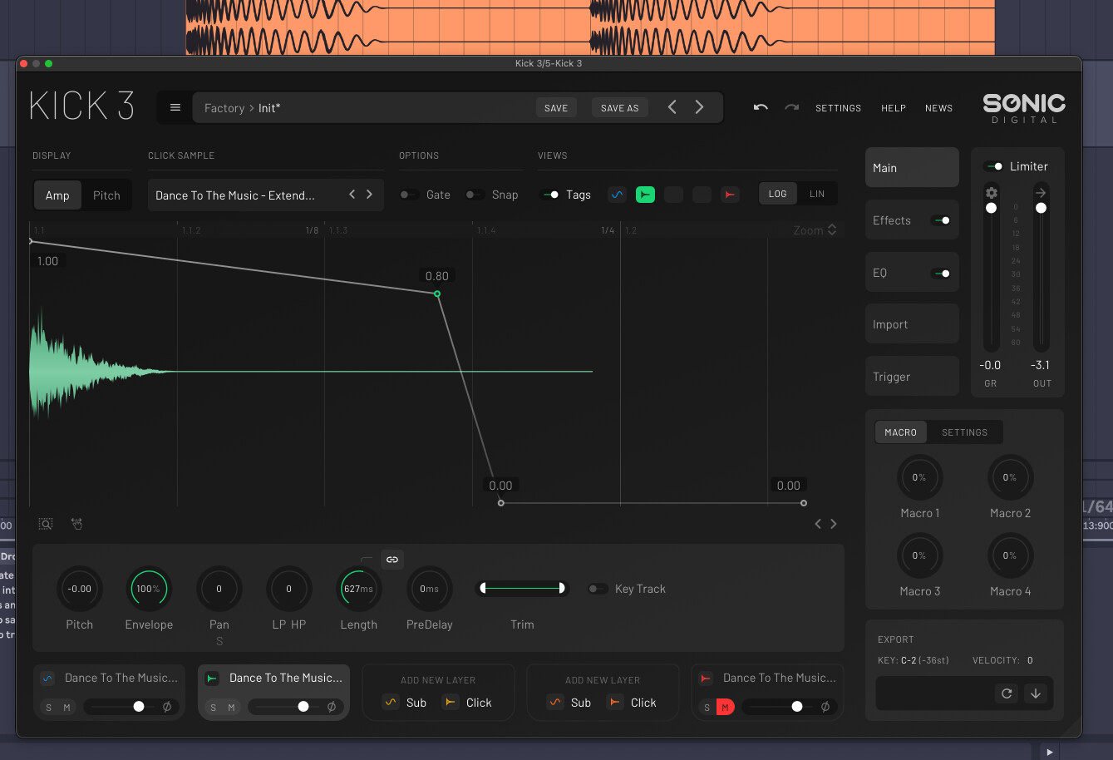The width and height of the screenshot is (1113, 760).
Task: Open the Import panel button
Action: pos(912,324)
